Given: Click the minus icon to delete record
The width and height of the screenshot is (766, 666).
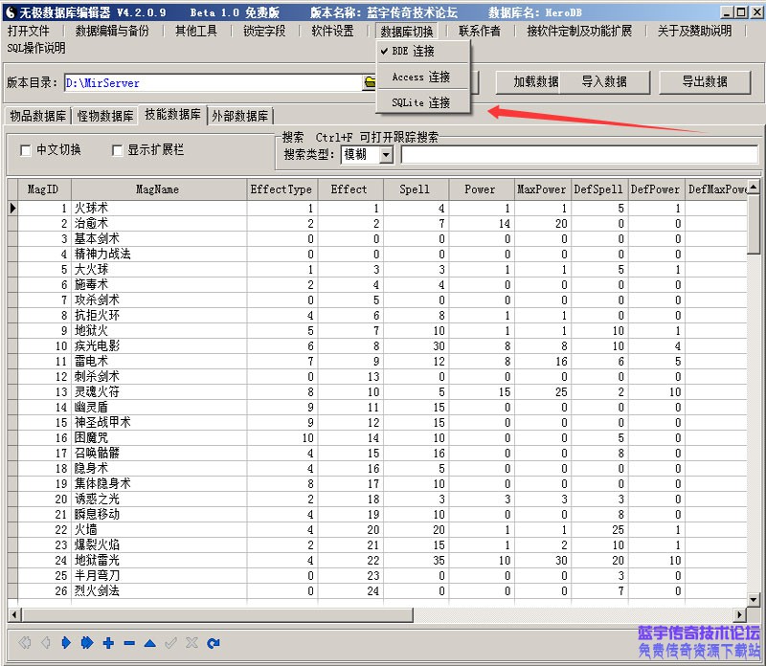Looking at the screenshot, I should pos(129,643).
